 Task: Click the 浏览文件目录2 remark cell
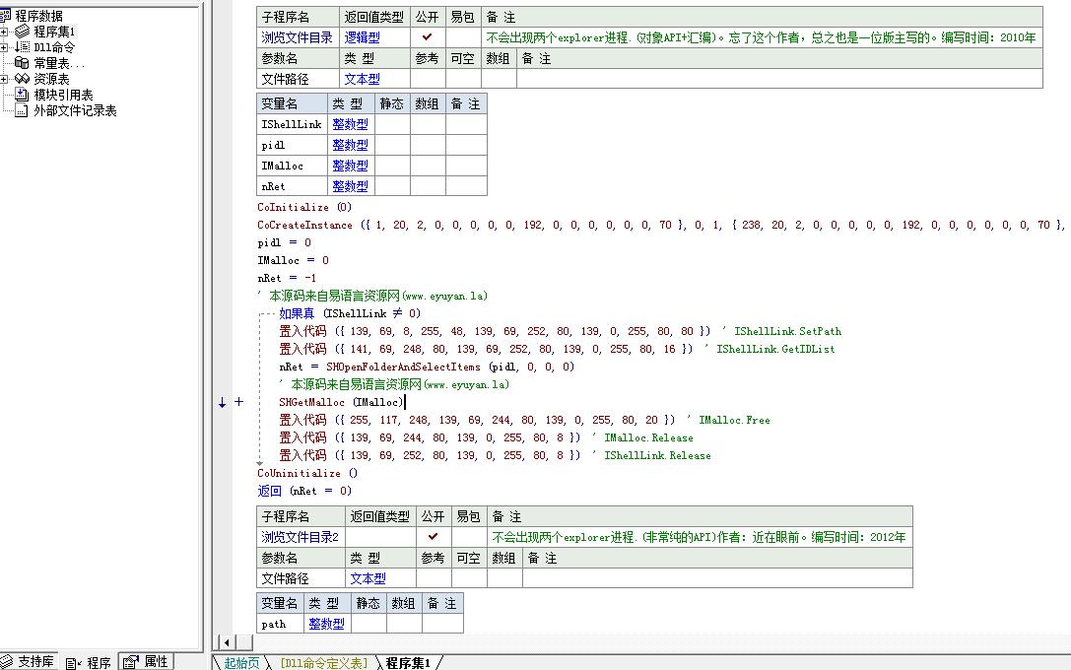(701, 537)
